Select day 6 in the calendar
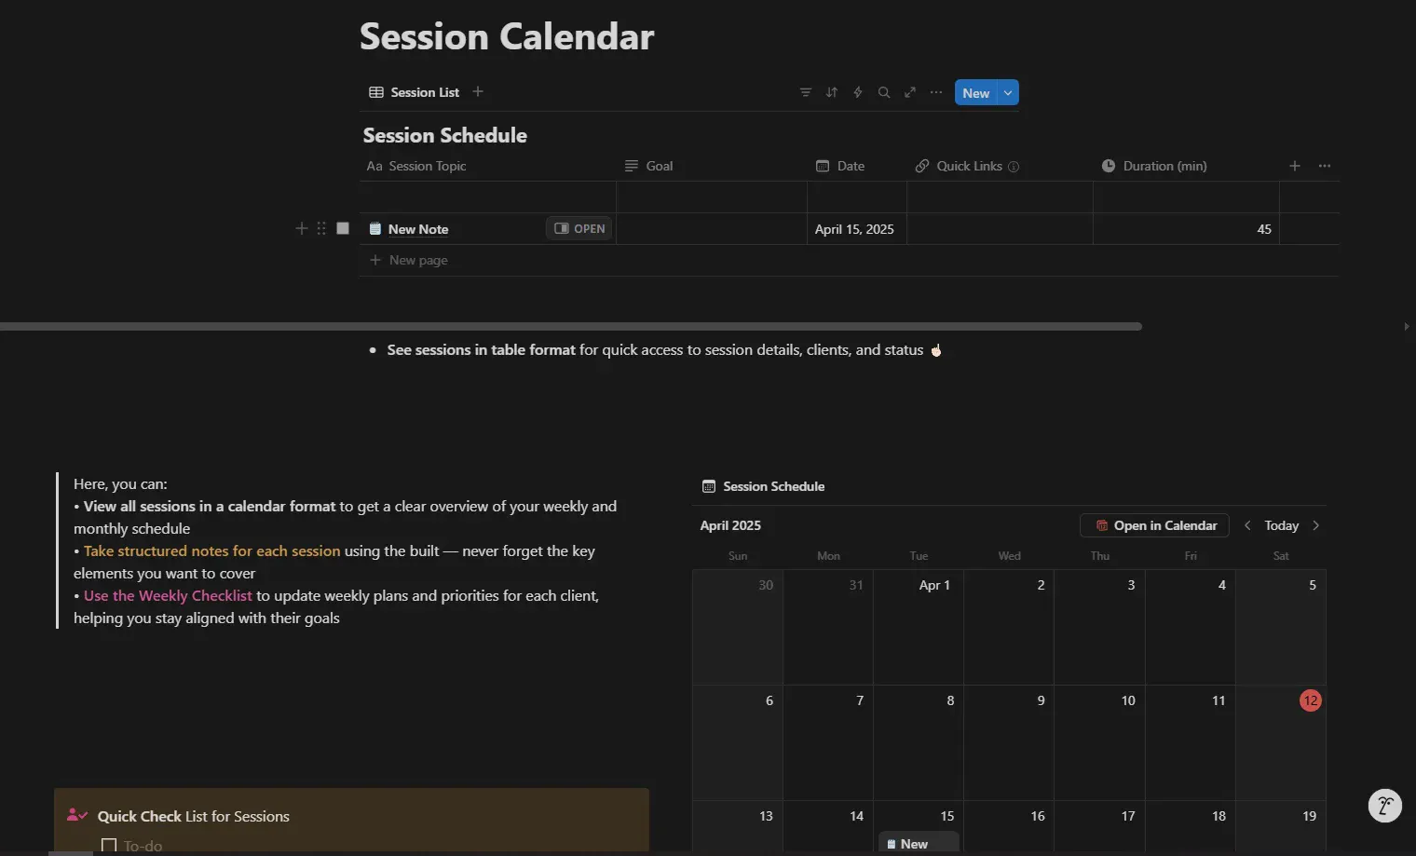 point(738,742)
